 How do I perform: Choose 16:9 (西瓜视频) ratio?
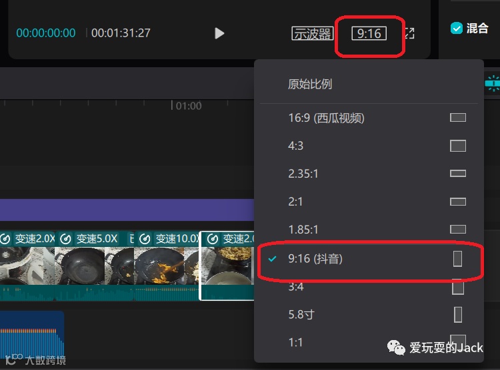click(x=369, y=118)
